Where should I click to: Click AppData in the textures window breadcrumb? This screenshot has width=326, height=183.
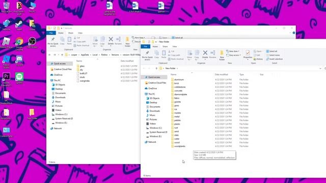click(x=85, y=55)
